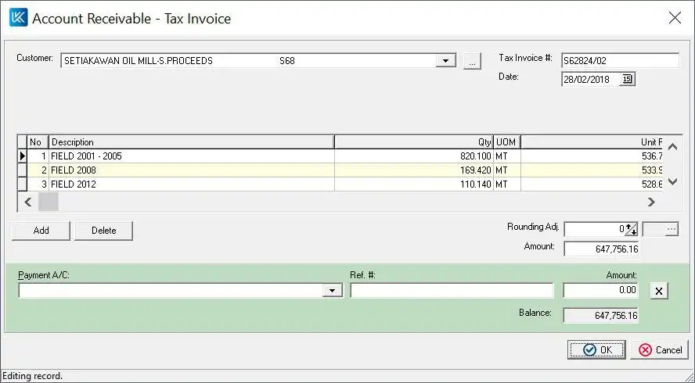Screen dimensions: 695x383
Task: Confirm the invoice with OK
Action: coord(596,350)
